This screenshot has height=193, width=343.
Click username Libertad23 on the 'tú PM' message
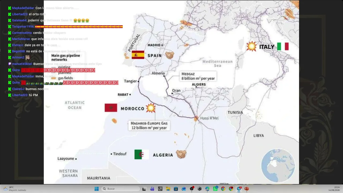(20, 95)
